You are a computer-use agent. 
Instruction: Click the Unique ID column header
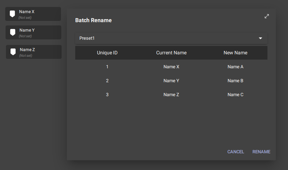click(107, 53)
